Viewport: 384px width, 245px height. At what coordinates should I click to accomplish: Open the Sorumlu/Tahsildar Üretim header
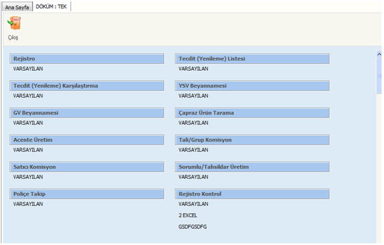[x=252, y=167]
